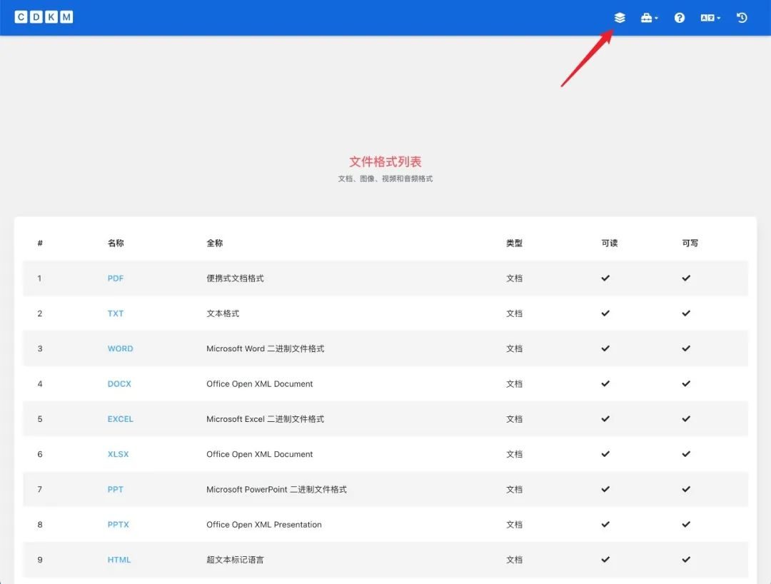Image resolution: width=771 pixels, height=584 pixels.
Task: Expand the toolbox dropdown arrow
Action: [656, 17]
